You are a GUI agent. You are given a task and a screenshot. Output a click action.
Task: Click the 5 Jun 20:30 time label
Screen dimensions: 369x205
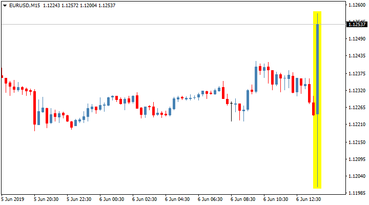point(46,199)
